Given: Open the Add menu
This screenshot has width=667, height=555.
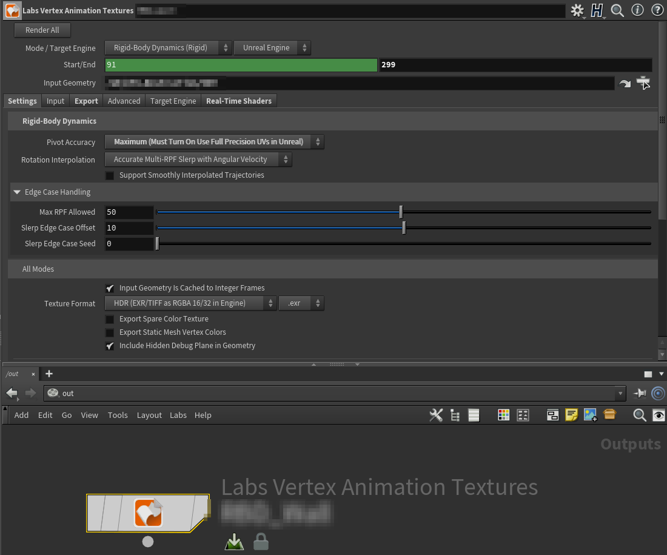Looking at the screenshot, I should coord(21,415).
